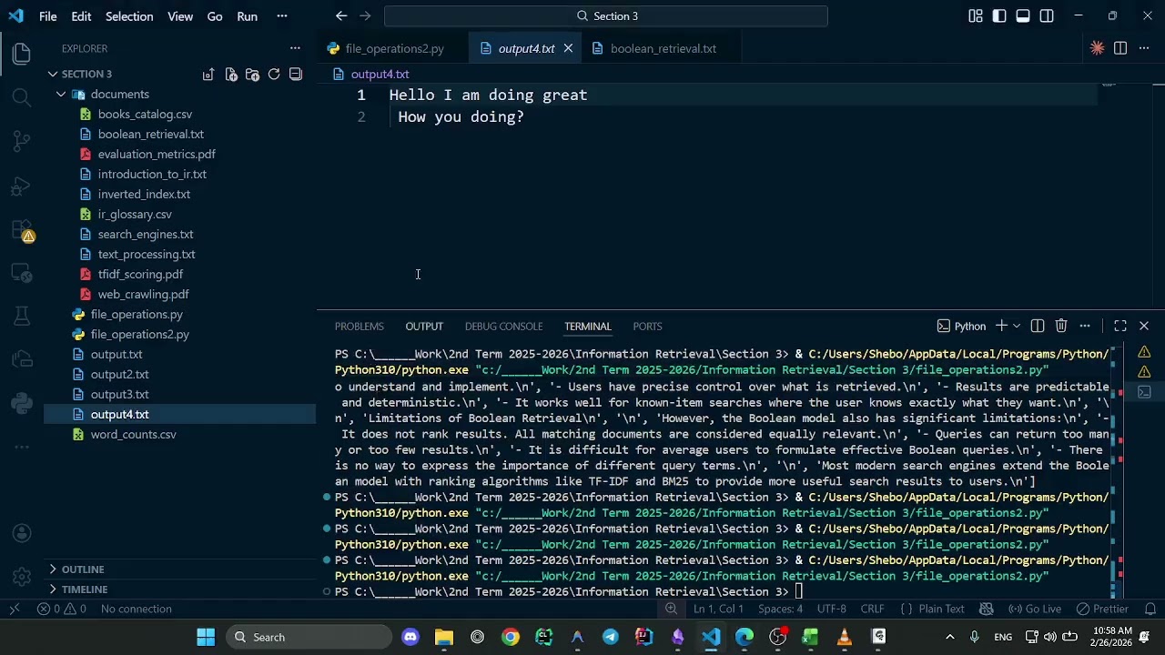
Task: Click the Section 3 command center search
Action: (606, 16)
